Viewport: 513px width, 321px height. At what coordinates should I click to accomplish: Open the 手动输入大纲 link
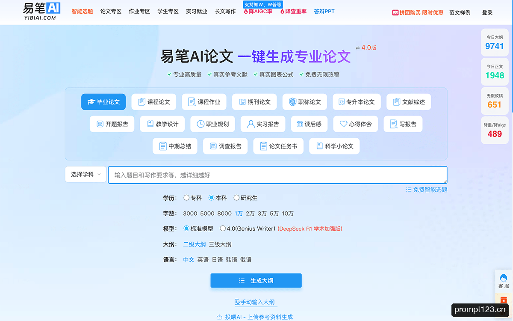tap(255, 302)
